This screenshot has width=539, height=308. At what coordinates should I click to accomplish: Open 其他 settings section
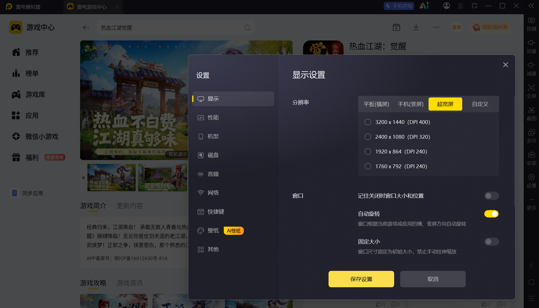pyautogui.click(x=233, y=250)
